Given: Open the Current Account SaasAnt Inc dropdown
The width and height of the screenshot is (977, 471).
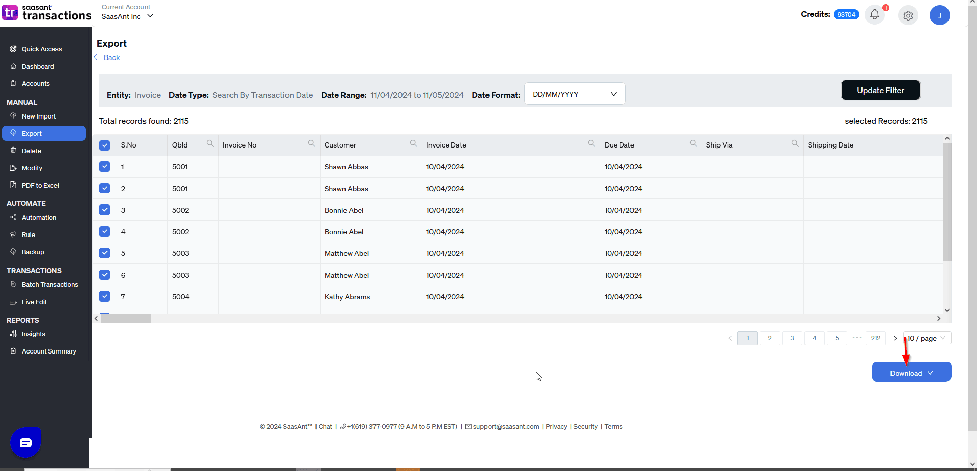Looking at the screenshot, I should tap(127, 16).
